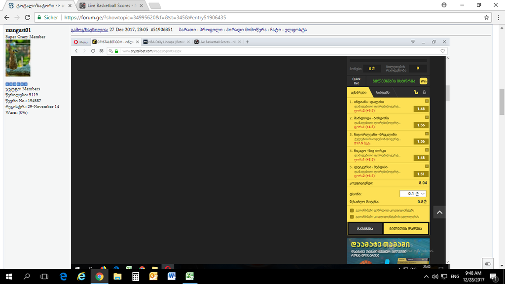Select the CRYSTALBET.COM tab in embedded Opera
The height and width of the screenshot is (284, 505).
click(x=113, y=42)
